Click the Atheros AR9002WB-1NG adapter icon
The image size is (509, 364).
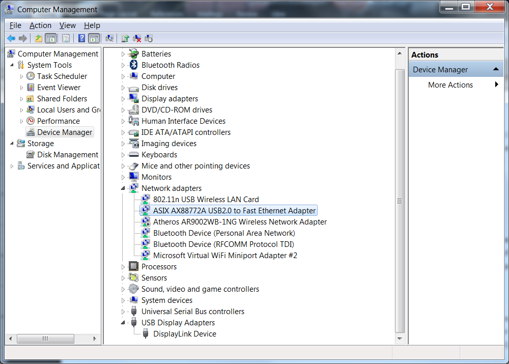tap(146, 222)
